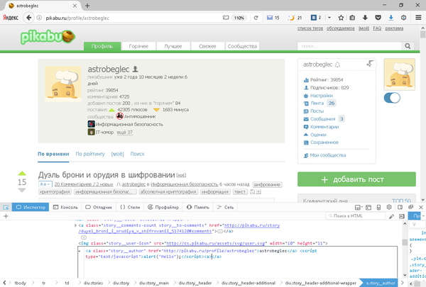Click the logout icon in the user panel
Image resolution: width=426 pixels, height=287 pixels.
tap(369, 64)
